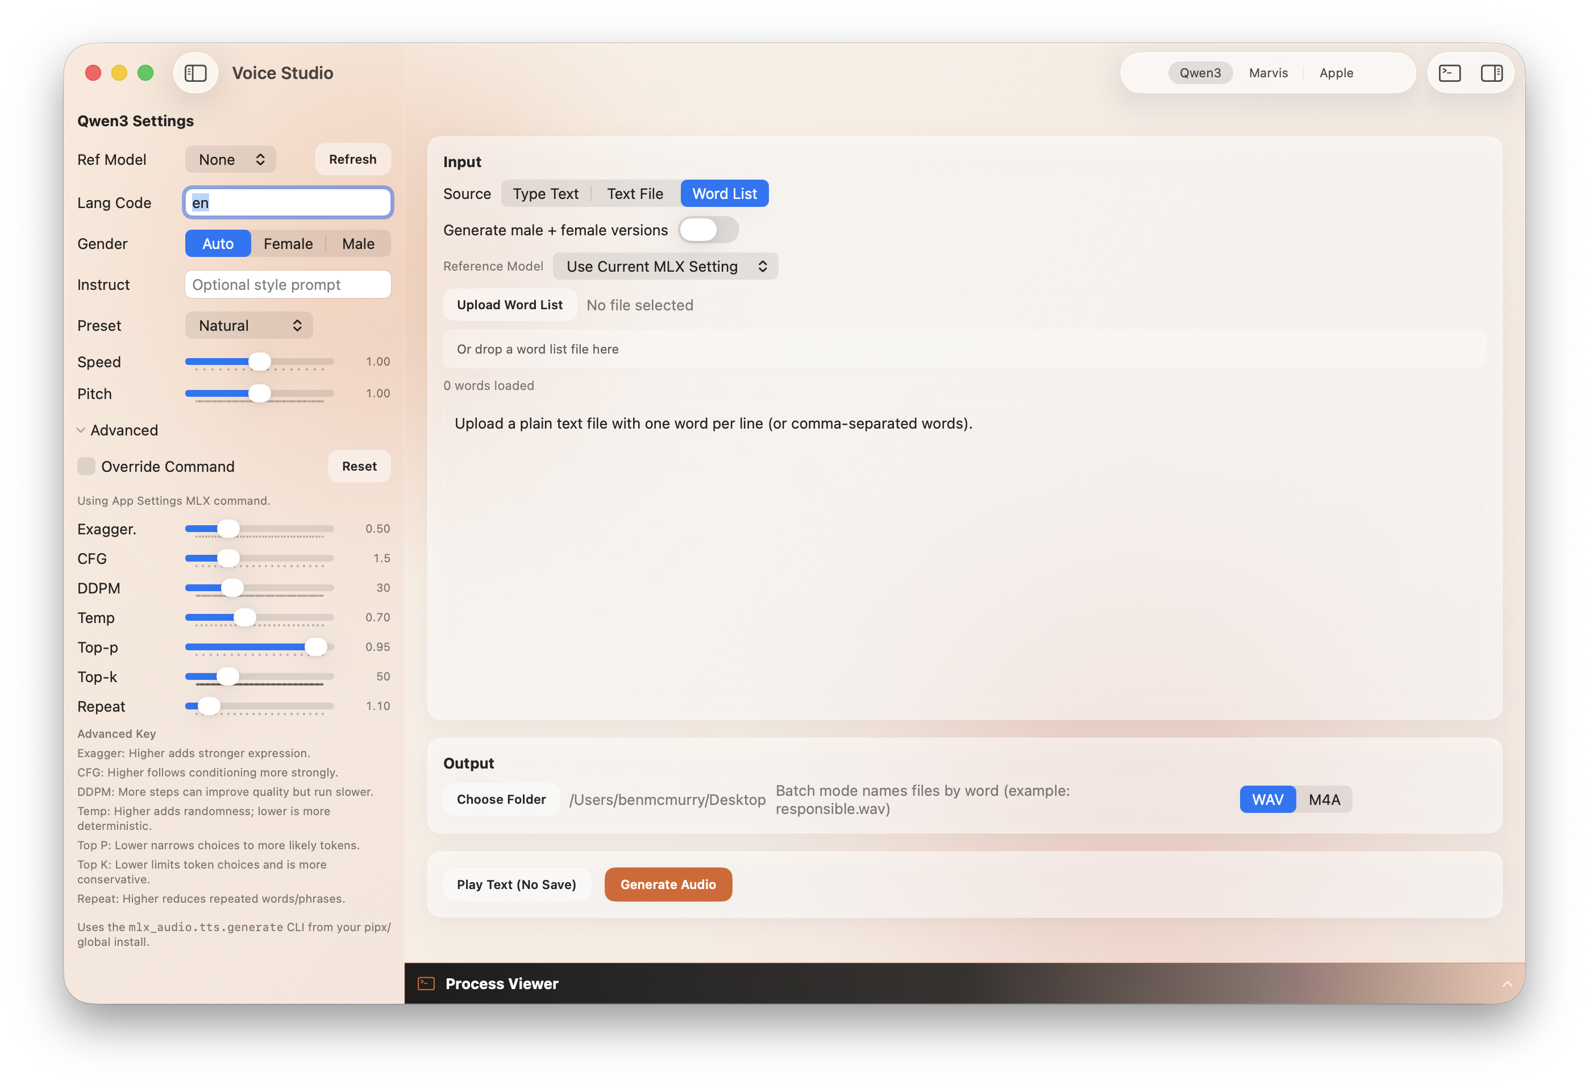Viewport: 1589px width, 1088px height.
Task: Select Word List as input source
Action: [x=724, y=194]
